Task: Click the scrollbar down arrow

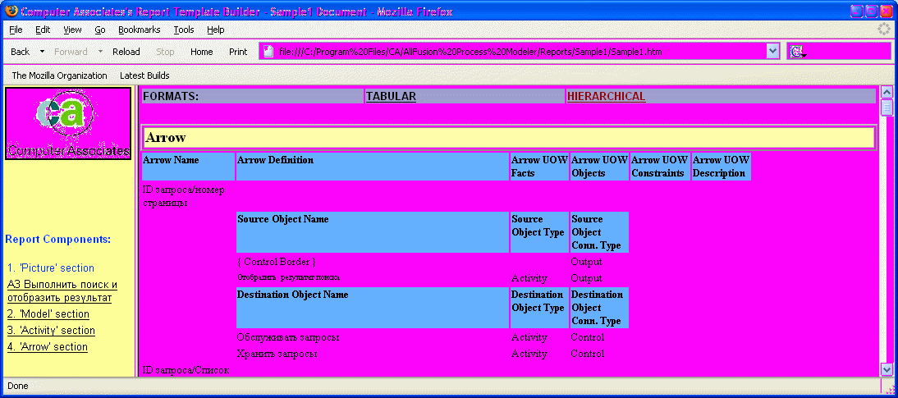Action: [887, 370]
